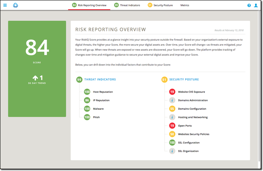Open the help question mark icon
Image resolution: width=263 pixels, height=171 pixels.
249,5
